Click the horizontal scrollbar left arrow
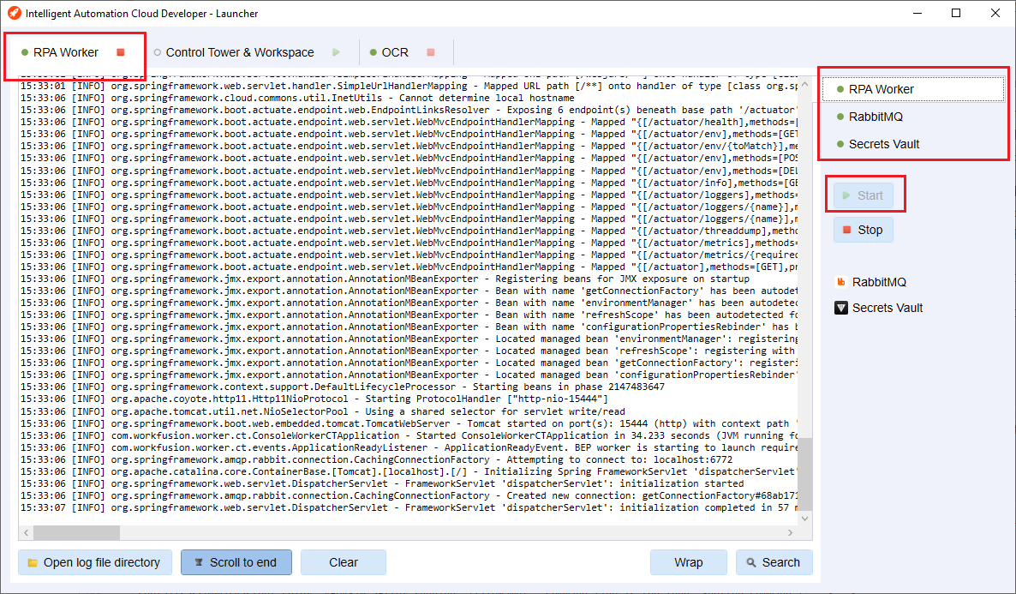The image size is (1016, 594). point(26,532)
